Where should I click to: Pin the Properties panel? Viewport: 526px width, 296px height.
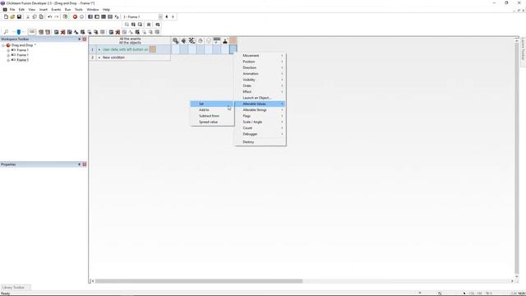pos(80,164)
